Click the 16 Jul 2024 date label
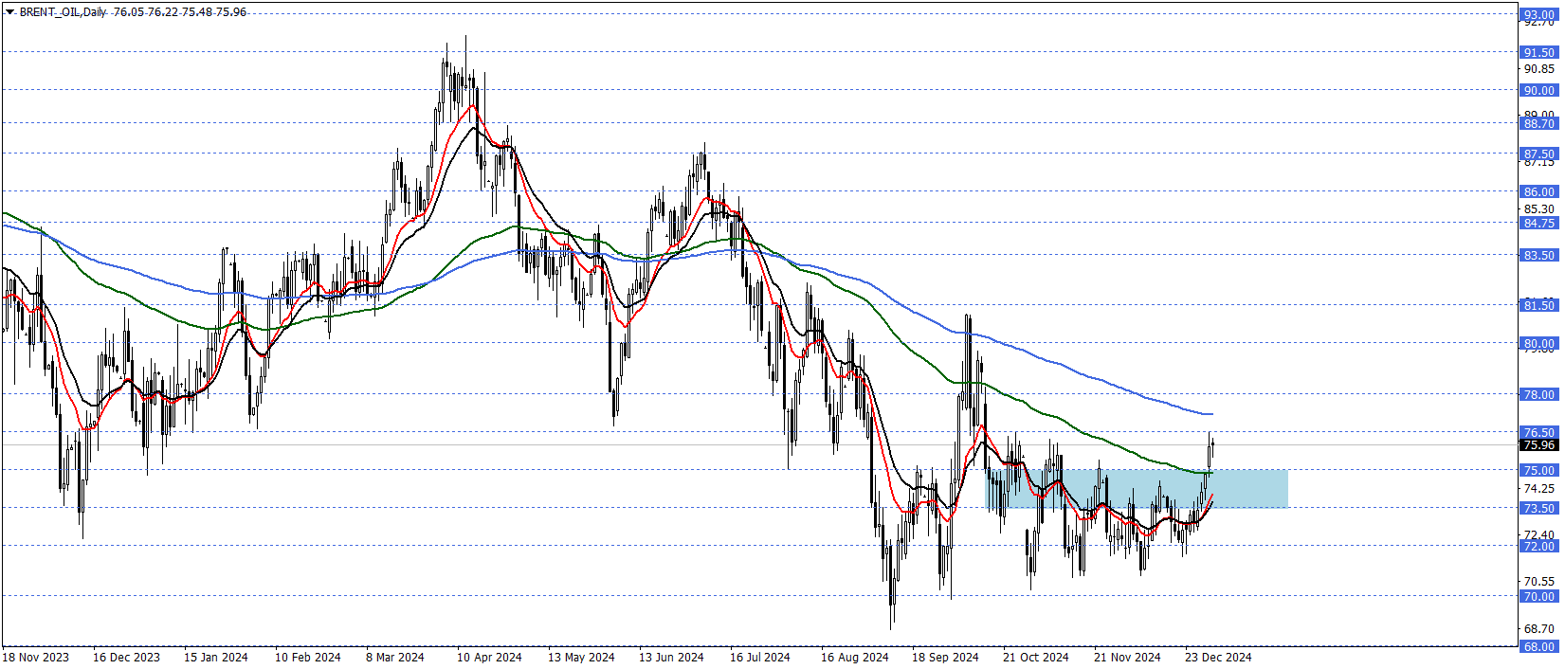 pyautogui.click(x=760, y=657)
